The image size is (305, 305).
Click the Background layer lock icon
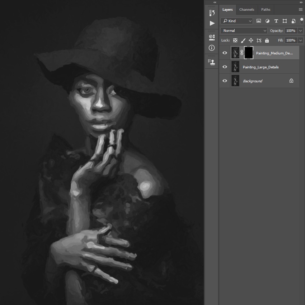(x=291, y=81)
